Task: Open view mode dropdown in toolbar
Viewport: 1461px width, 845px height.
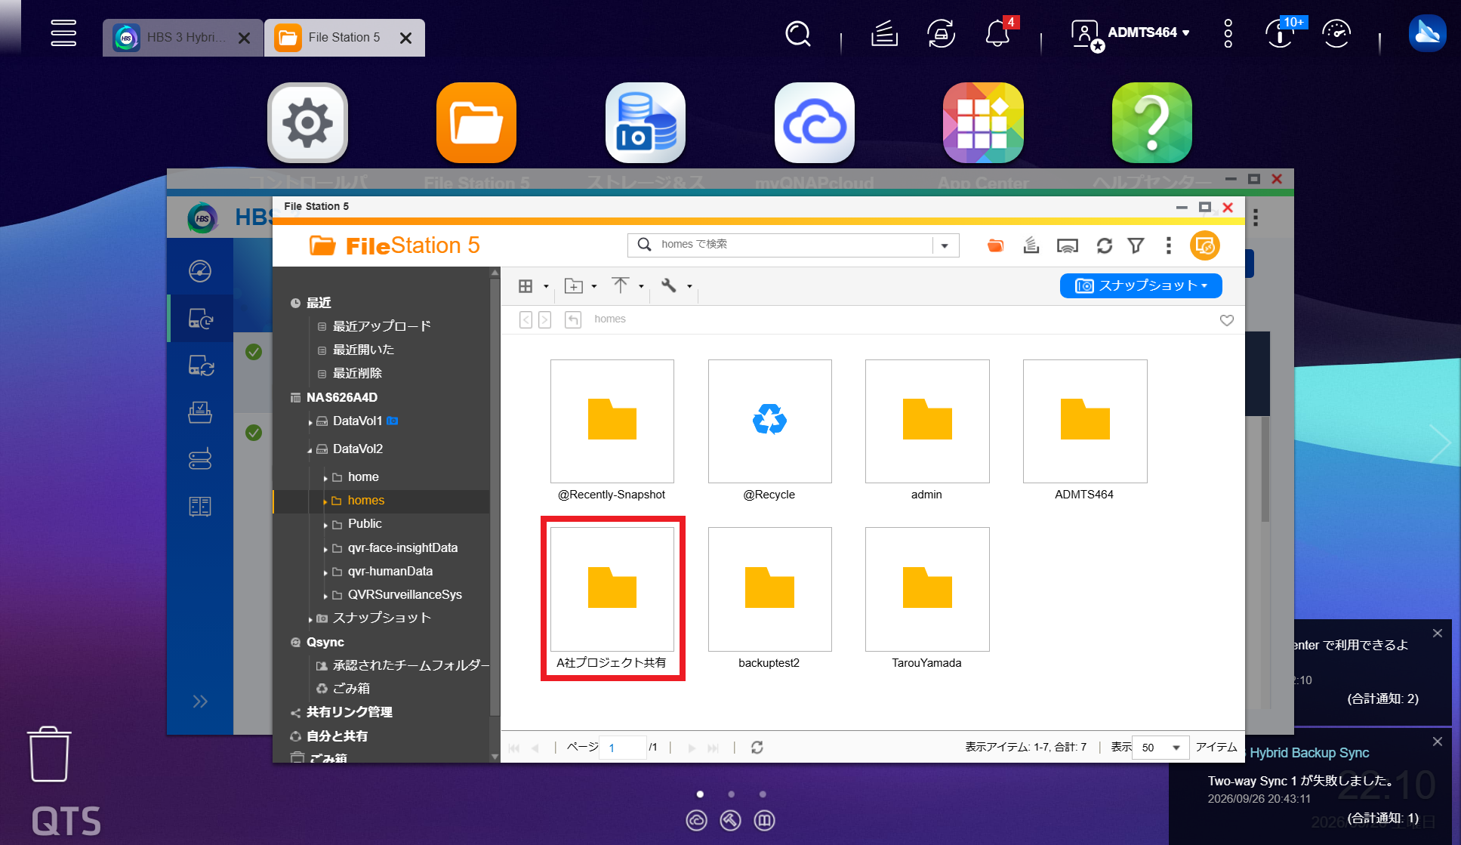Action: coord(533,286)
